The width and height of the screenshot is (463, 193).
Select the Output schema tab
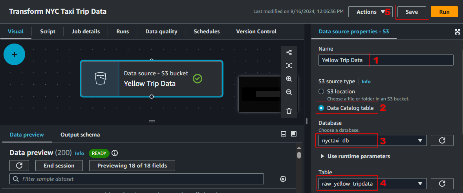click(x=80, y=135)
